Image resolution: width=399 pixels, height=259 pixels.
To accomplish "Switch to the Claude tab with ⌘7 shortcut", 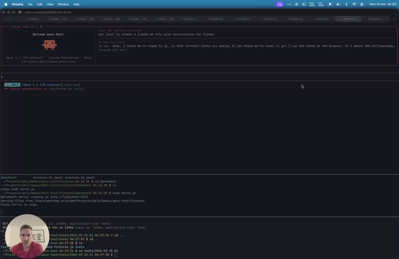I will pos(139,19).
